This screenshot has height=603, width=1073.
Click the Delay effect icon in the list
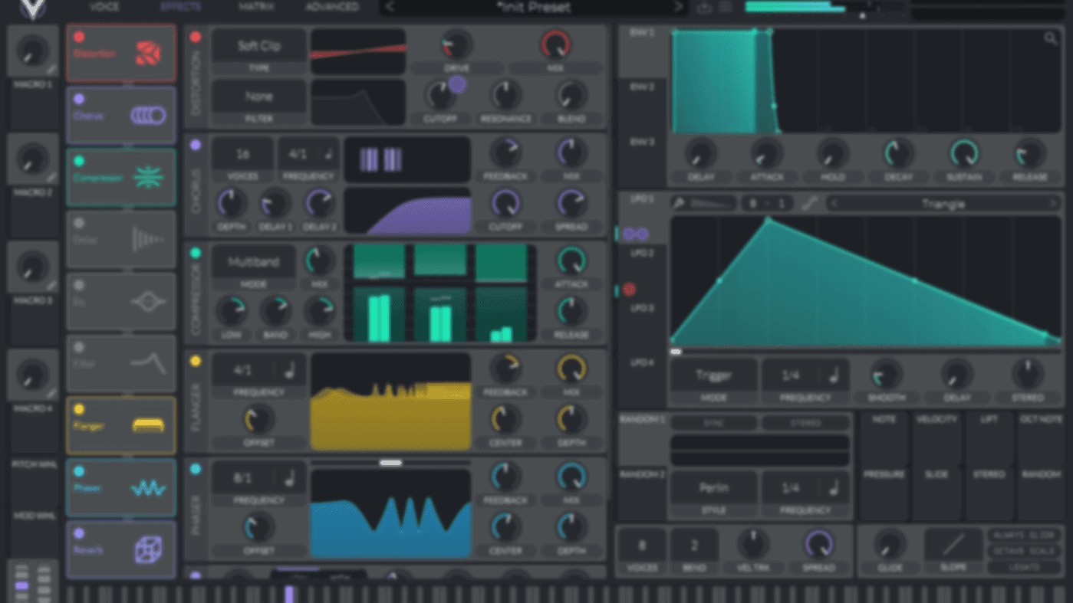point(148,240)
